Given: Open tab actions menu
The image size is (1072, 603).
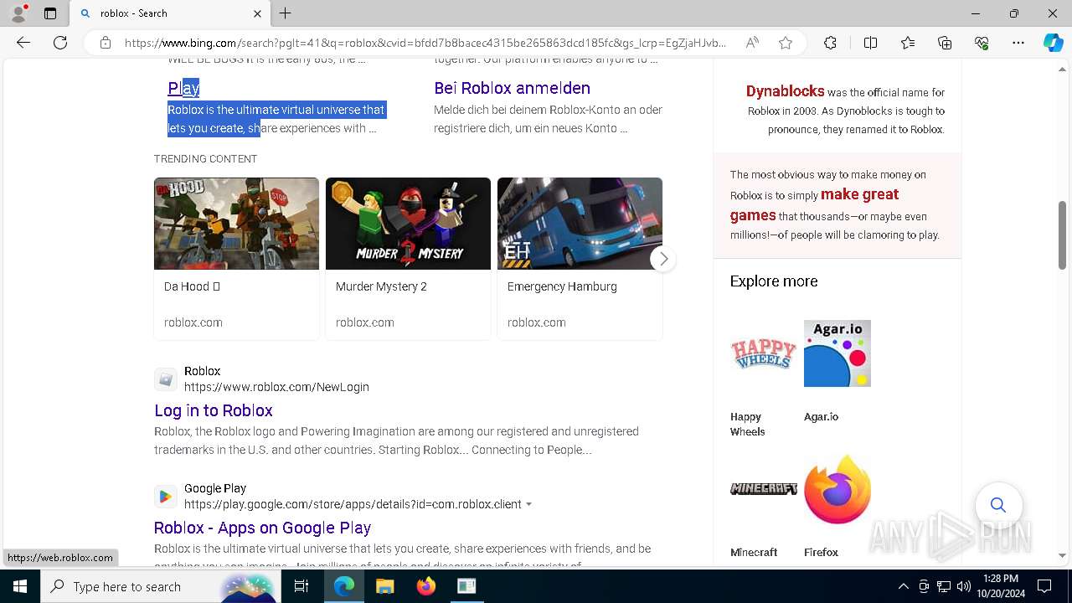Looking at the screenshot, I should tap(50, 13).
